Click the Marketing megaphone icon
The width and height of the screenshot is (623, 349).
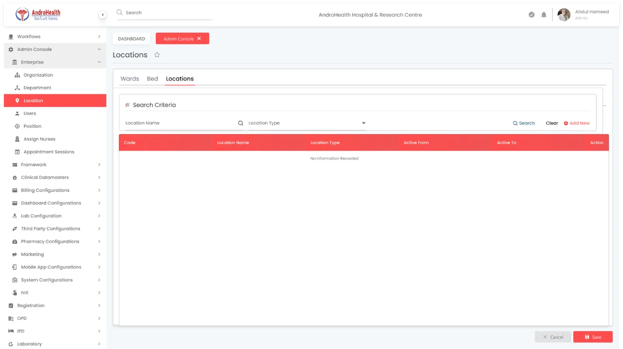coord(15,254)
